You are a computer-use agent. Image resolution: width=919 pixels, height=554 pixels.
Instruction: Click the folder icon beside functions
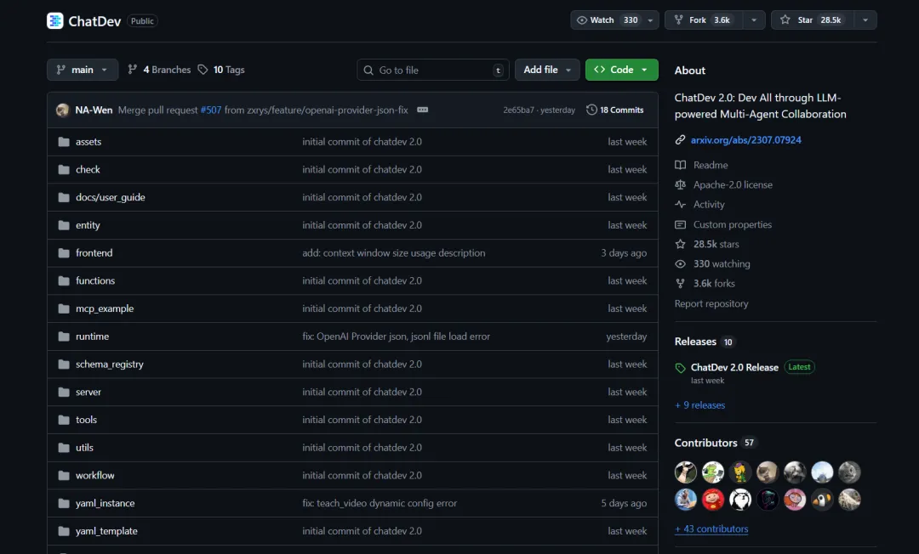64,280
